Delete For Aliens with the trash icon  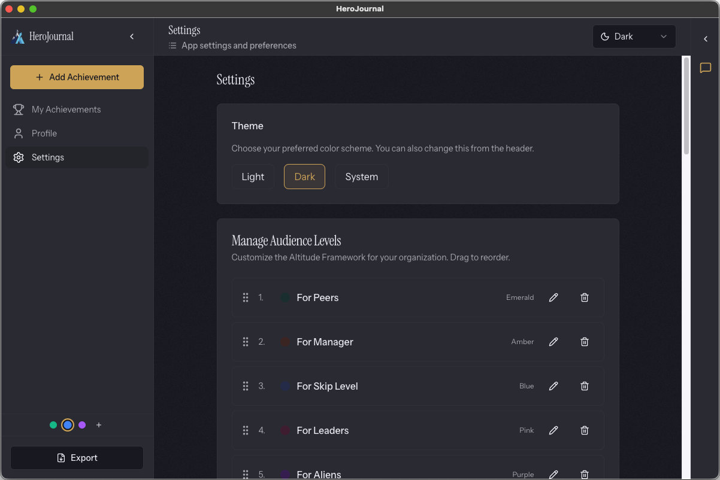(584, 474)
